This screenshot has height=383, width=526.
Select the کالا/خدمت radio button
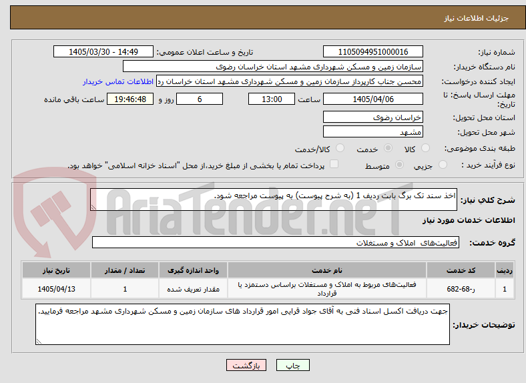[x=340, y=148]
